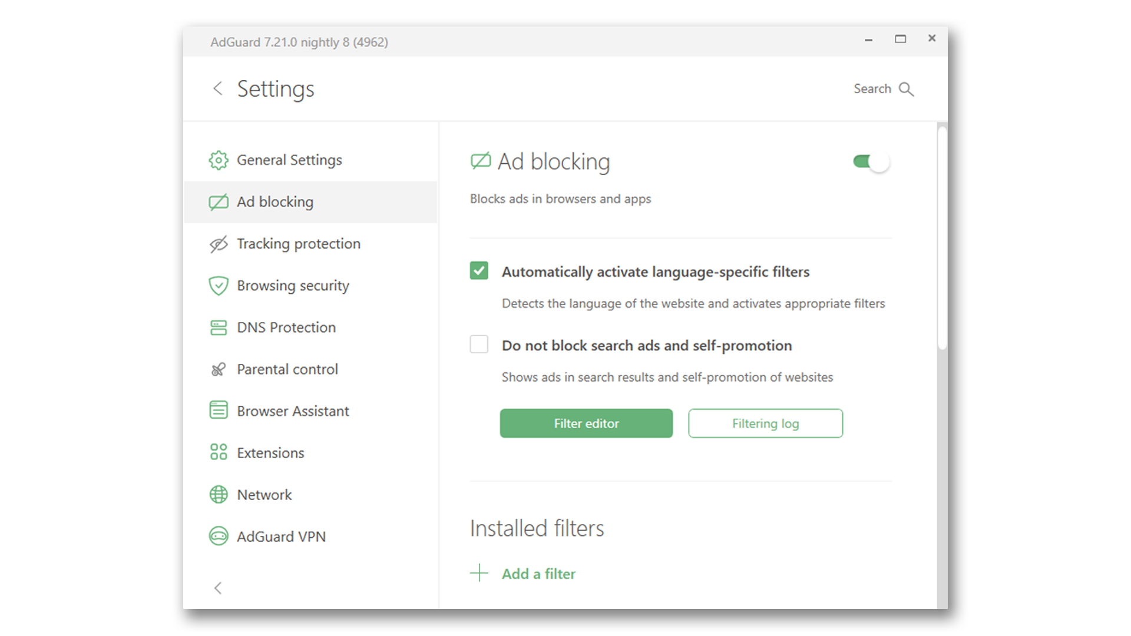The image size is (1131, 636).
Task: Go back using the Settings back arrow
Action: click(217, 88)
